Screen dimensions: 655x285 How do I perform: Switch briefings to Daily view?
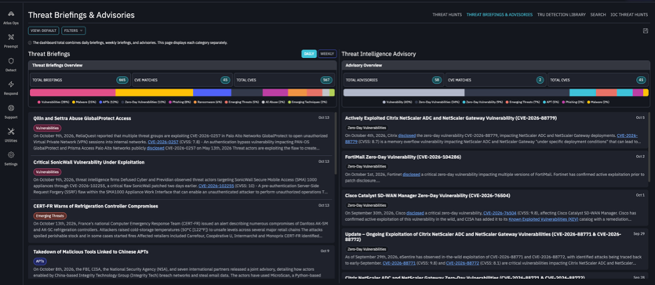(309, 54)
